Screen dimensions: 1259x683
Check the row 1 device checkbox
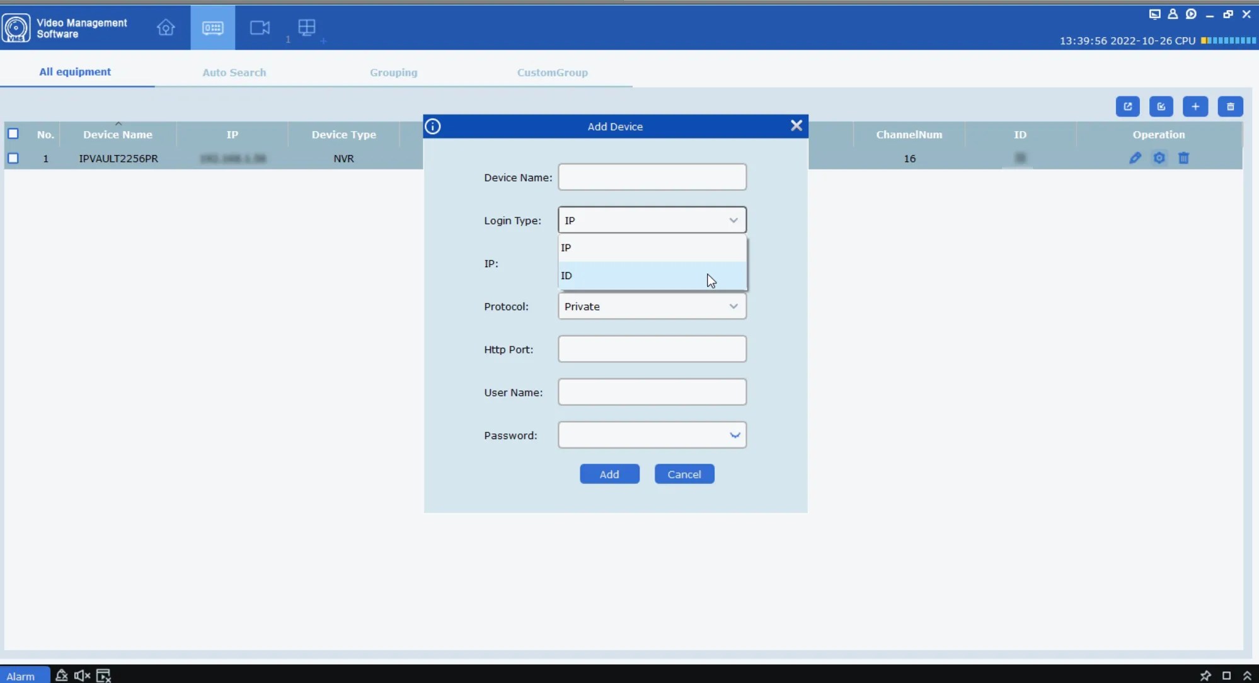pos(13,158)
